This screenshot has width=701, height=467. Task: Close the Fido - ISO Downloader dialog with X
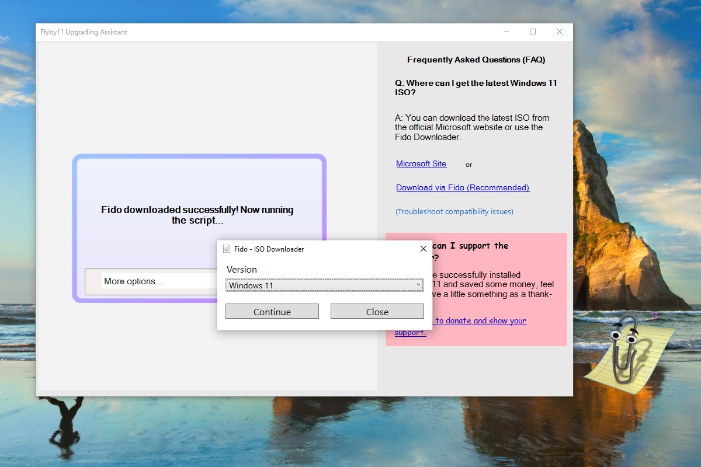point(424,249)
